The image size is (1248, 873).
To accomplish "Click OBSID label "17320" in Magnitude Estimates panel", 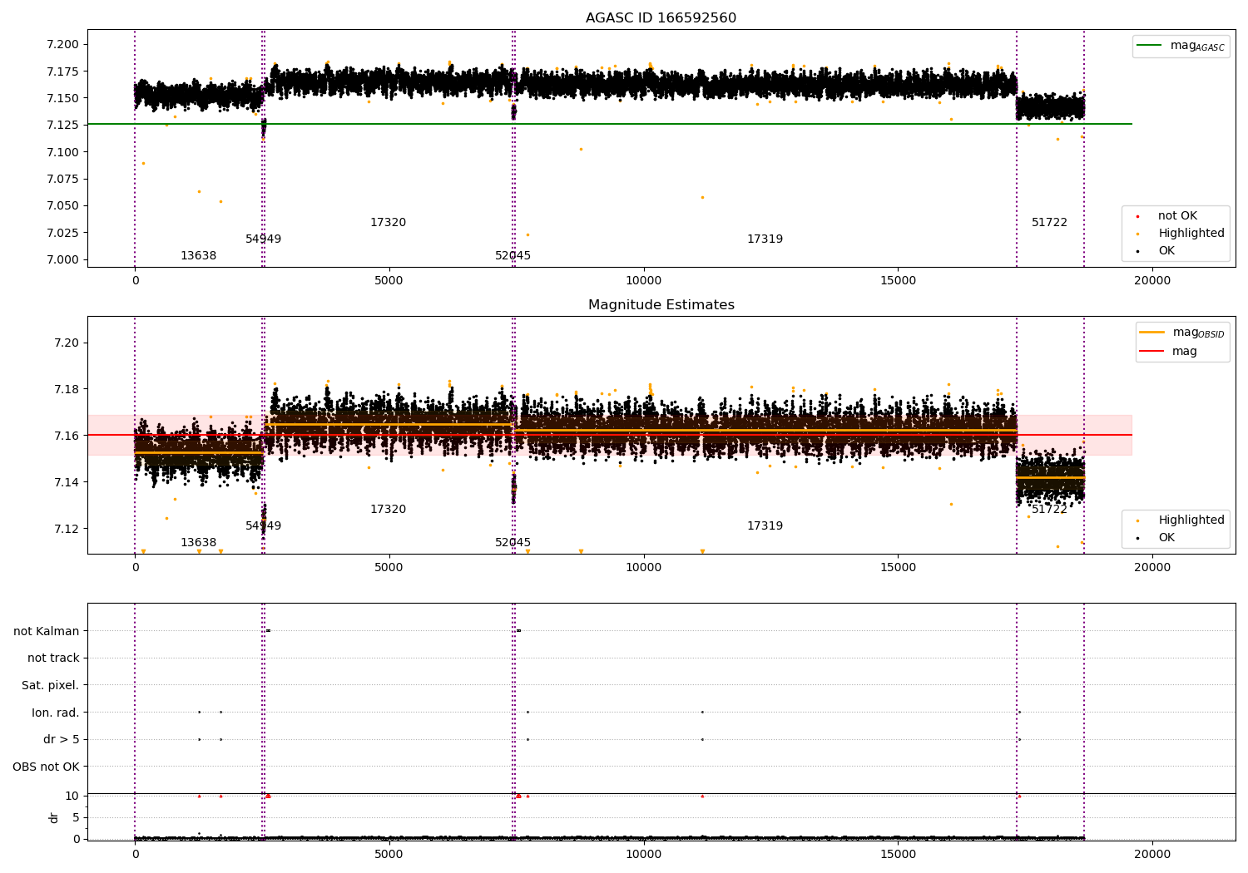I will click(x=388, y=510).
